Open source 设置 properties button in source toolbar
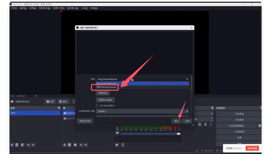 [x=50, y=102]
